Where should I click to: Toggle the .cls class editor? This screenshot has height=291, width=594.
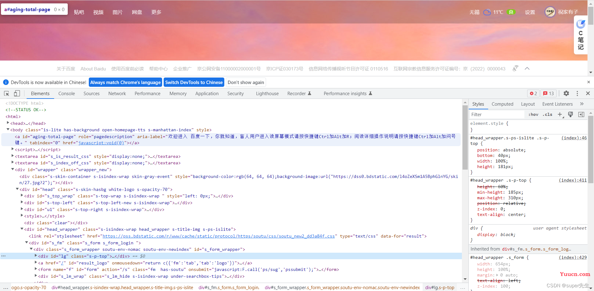548,115
